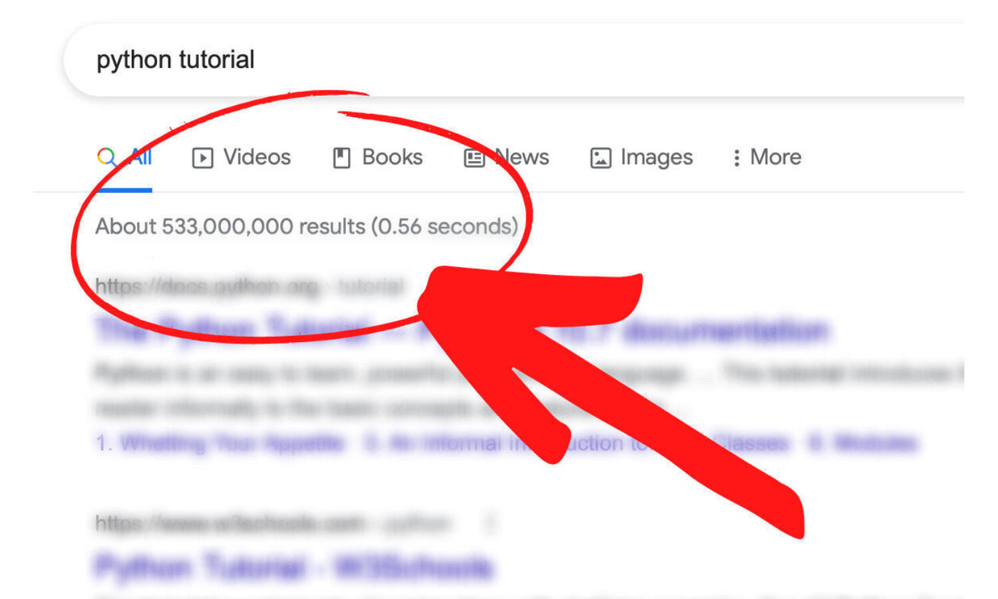Click the search box containing python tutorial
Image resolution: width=998 pixels, height=599 pixels.
(x=466, y=60)
